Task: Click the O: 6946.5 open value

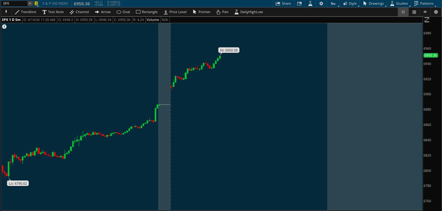Action: click(x=66, y=20)
